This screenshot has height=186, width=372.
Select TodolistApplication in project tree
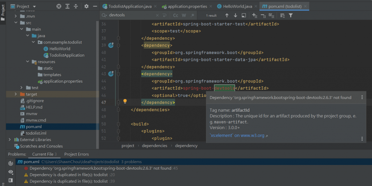(64, 55)
